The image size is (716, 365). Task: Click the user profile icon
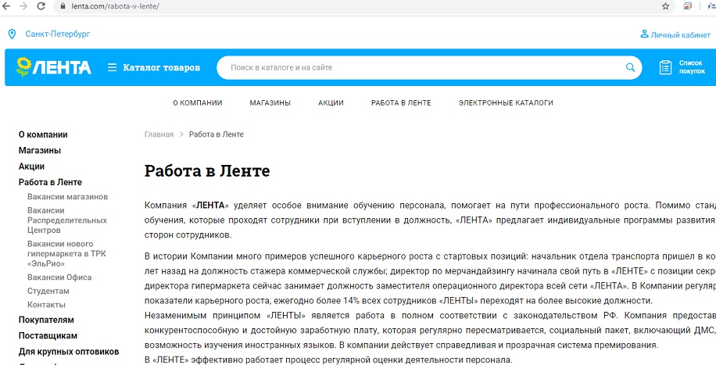pyautogui.click(x=644, y=34)
